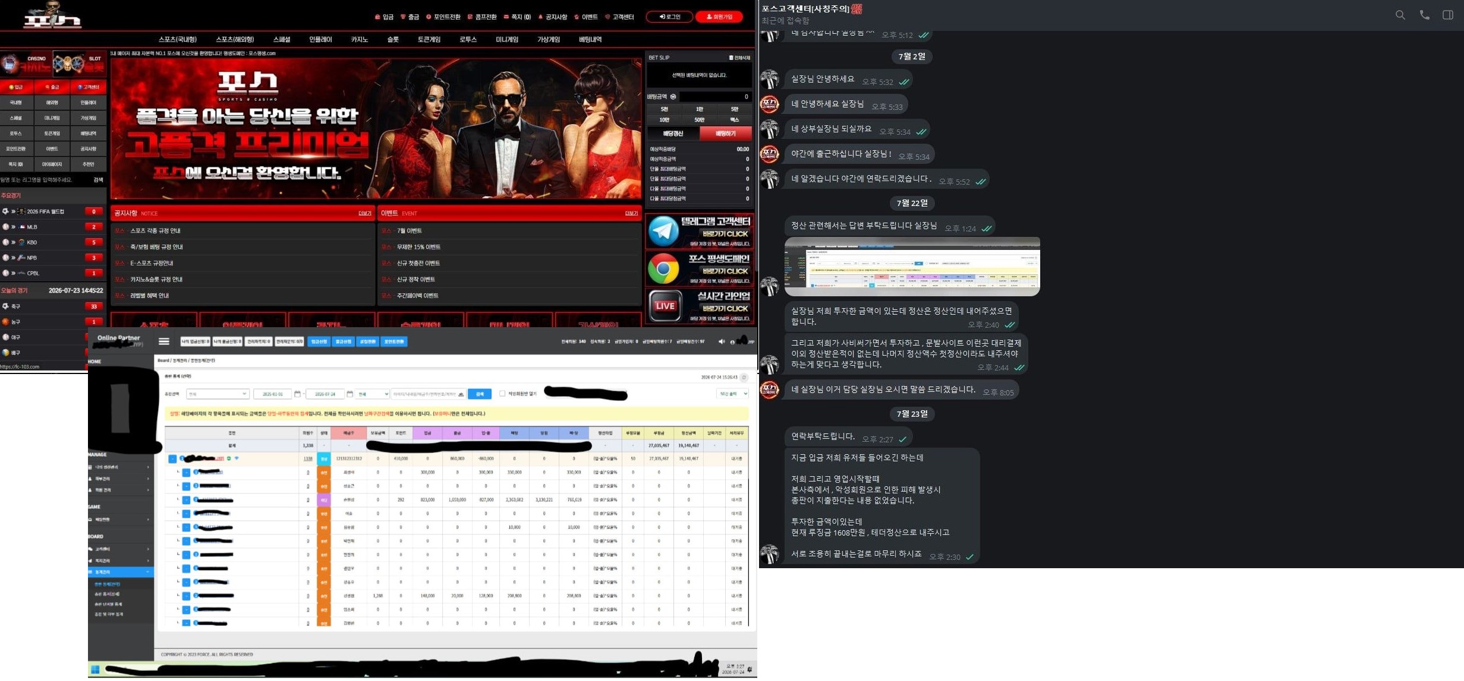
Task: Open the SLOT thumbnail in the left sidebar
Action: pos(80,64)
